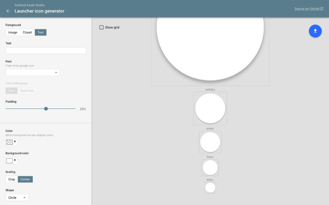Enable the Show grid checkbox
Screen dimensions: 329x205
click(101, 28)
